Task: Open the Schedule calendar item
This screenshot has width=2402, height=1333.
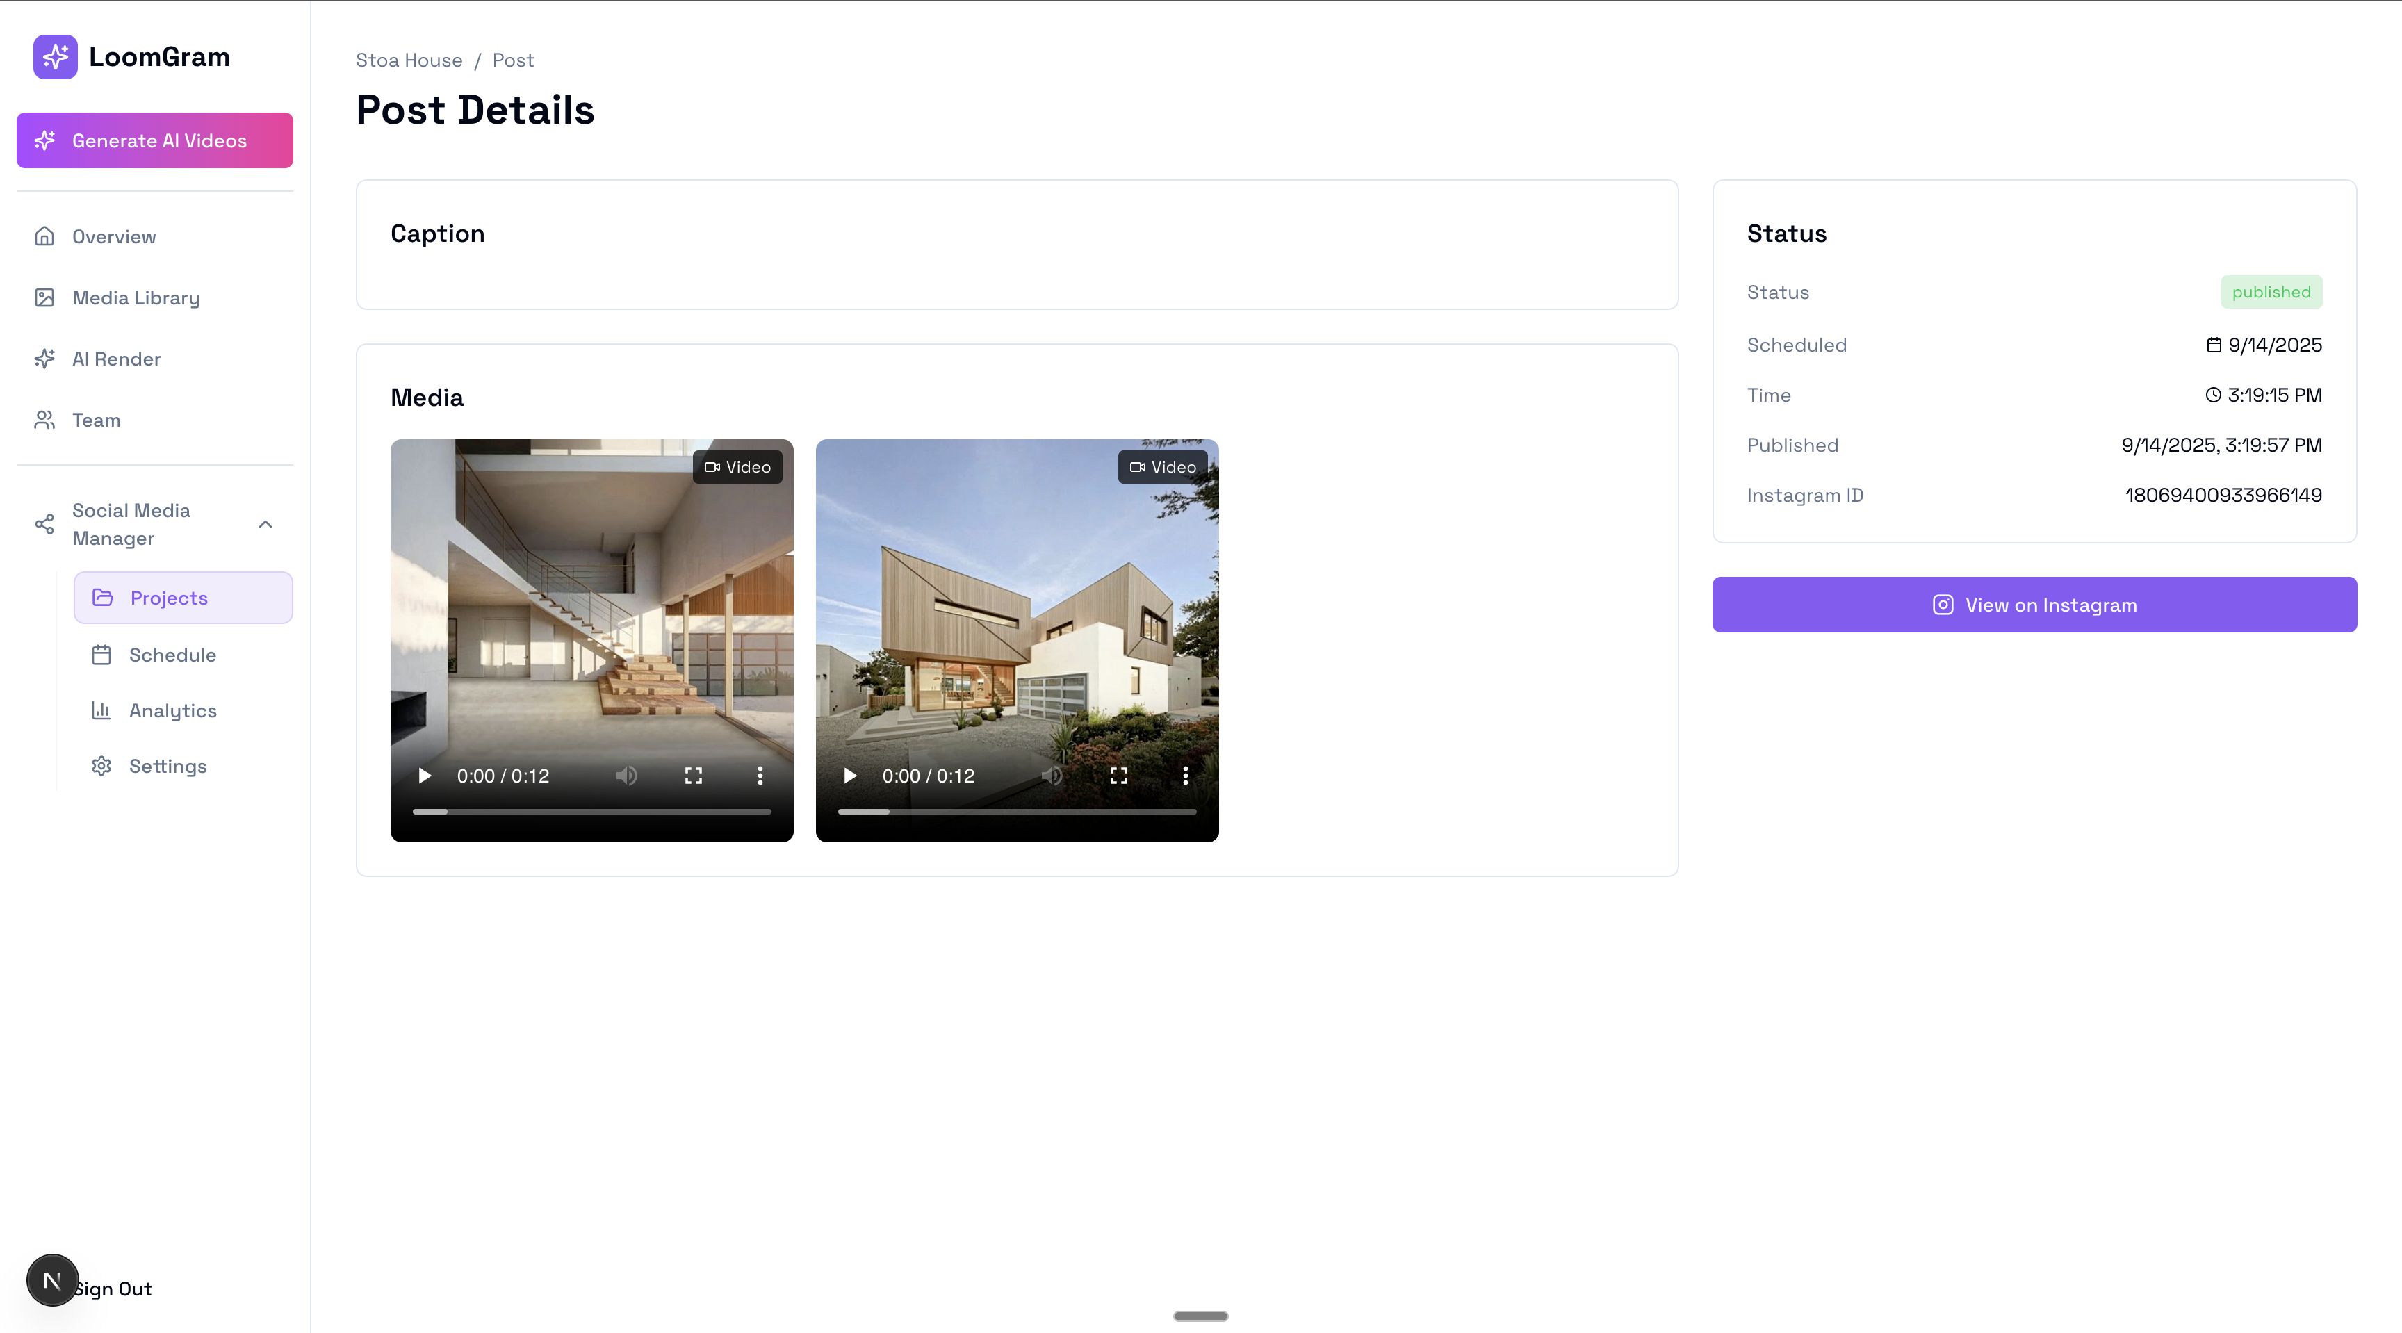Action: click(x=172, y=655)
